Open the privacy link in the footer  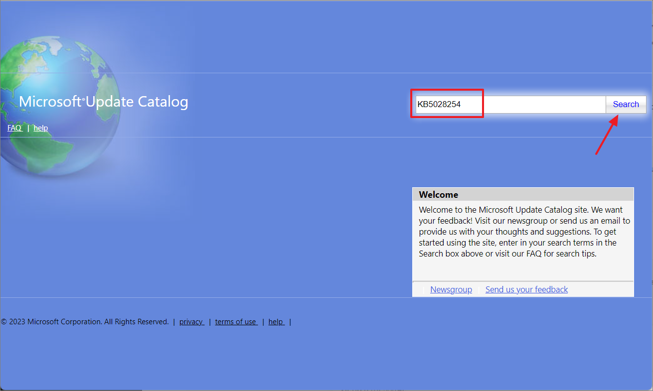tap(191, 322)
